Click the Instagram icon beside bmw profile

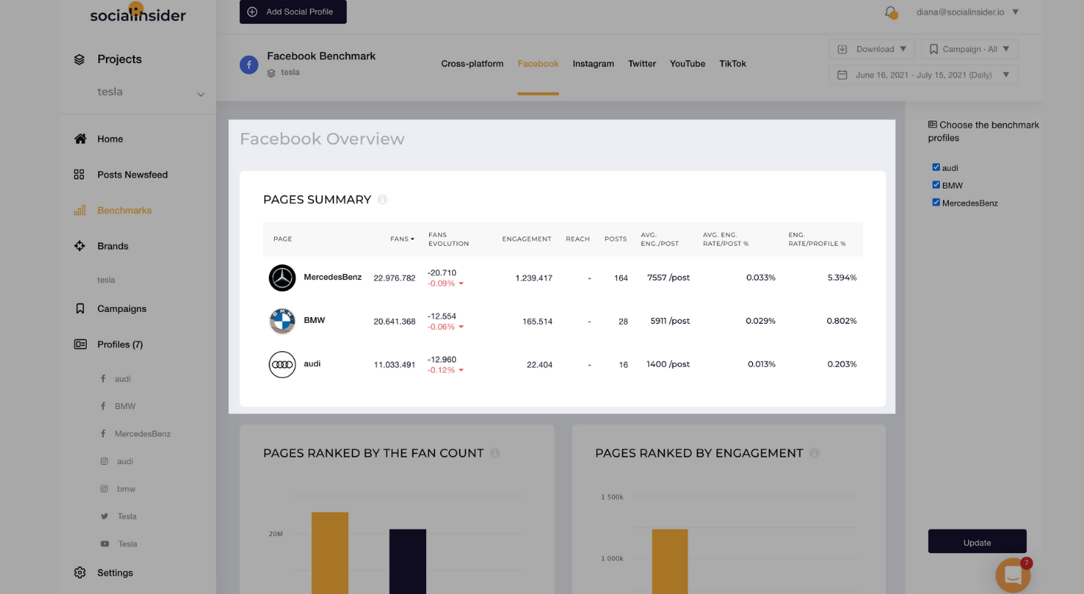(x=105, y=489)
